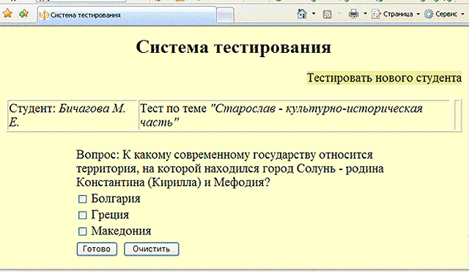Click the Add to Favorites star icon
Image resolution: width=469 pixels, height=272 pixels.
click(x=23, y=13)
